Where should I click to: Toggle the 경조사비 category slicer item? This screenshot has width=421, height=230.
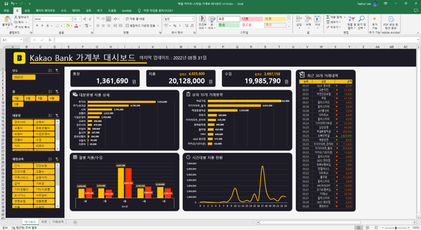pos(23,122)
